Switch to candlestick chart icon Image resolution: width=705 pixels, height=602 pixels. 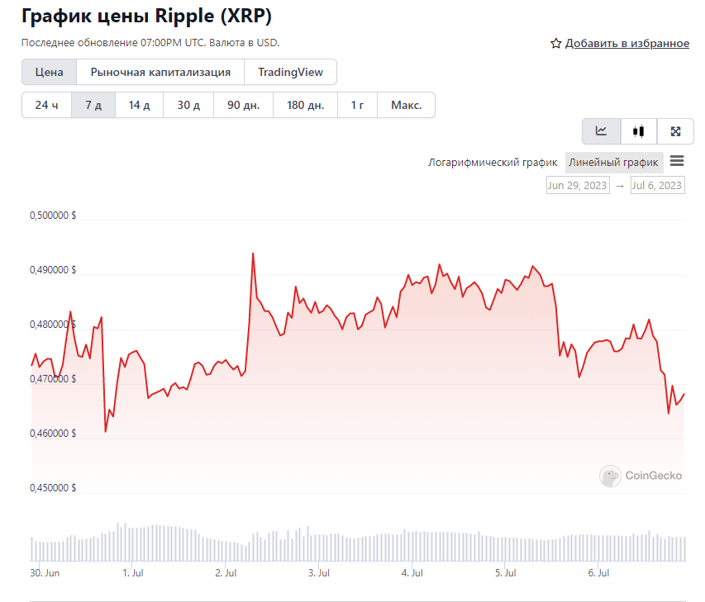tap(638, 131)
